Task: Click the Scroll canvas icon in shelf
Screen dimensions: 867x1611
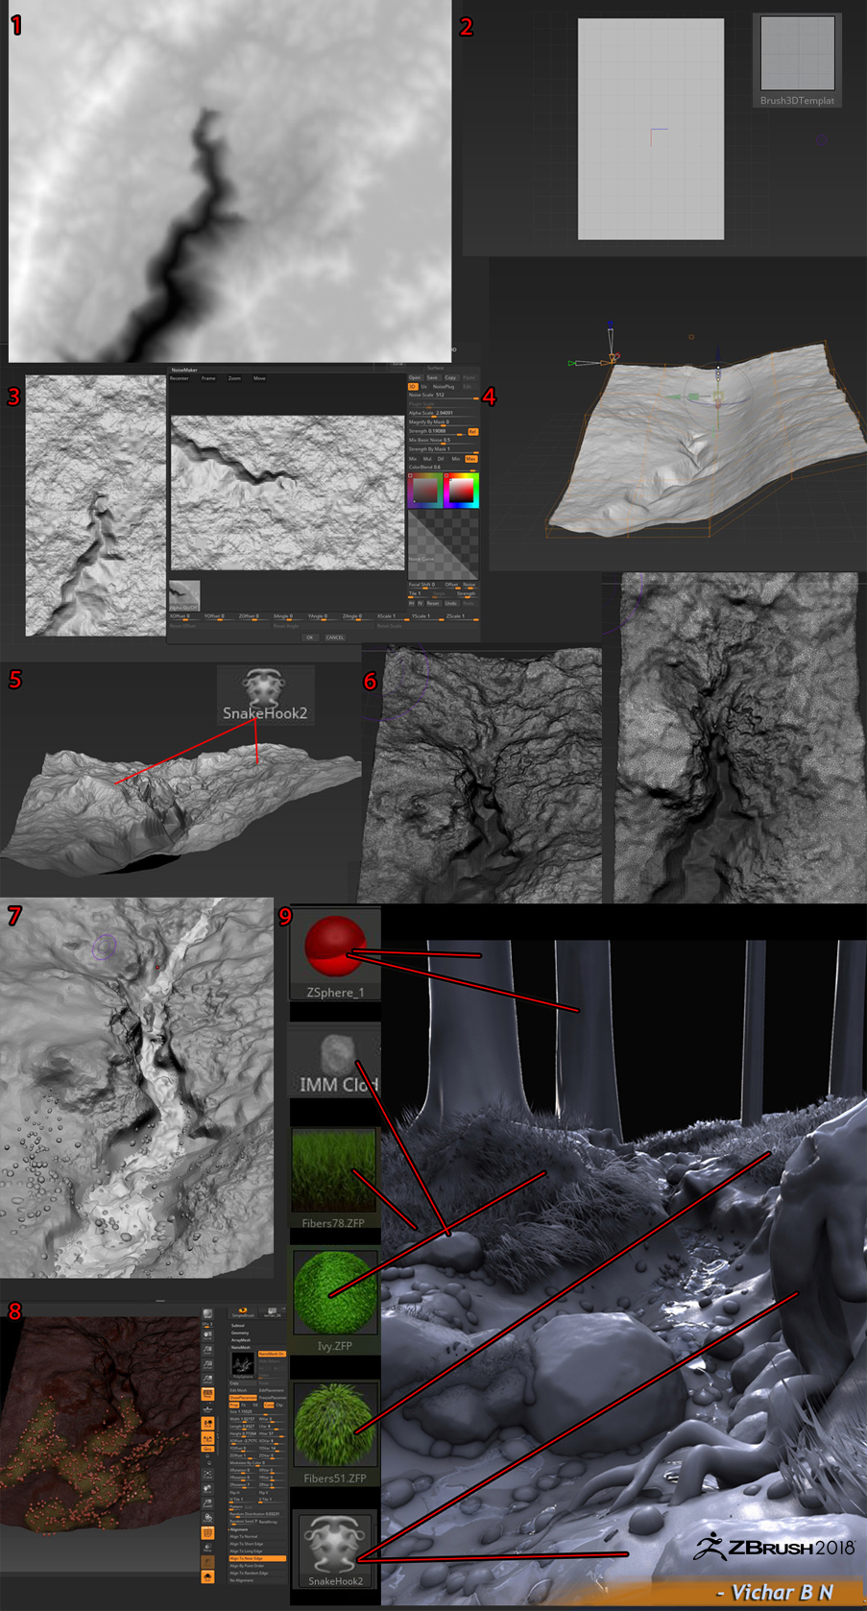Action: [x=207, y=1335]
